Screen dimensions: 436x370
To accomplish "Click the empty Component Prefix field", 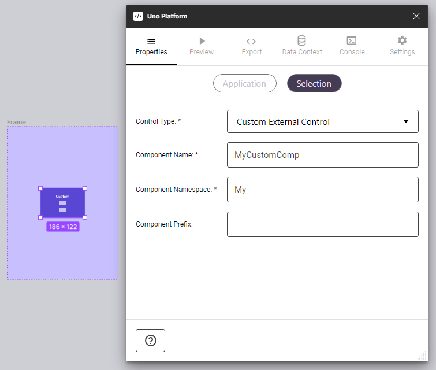I will click(x=322, y=224).
